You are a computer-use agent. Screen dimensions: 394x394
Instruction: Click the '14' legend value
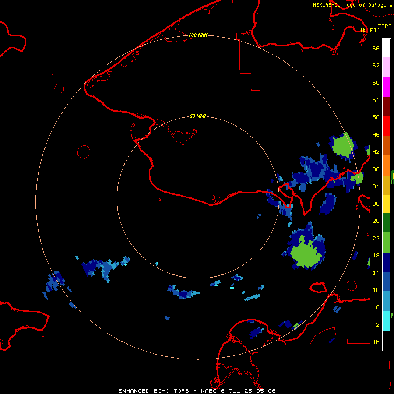click(376, 273)
